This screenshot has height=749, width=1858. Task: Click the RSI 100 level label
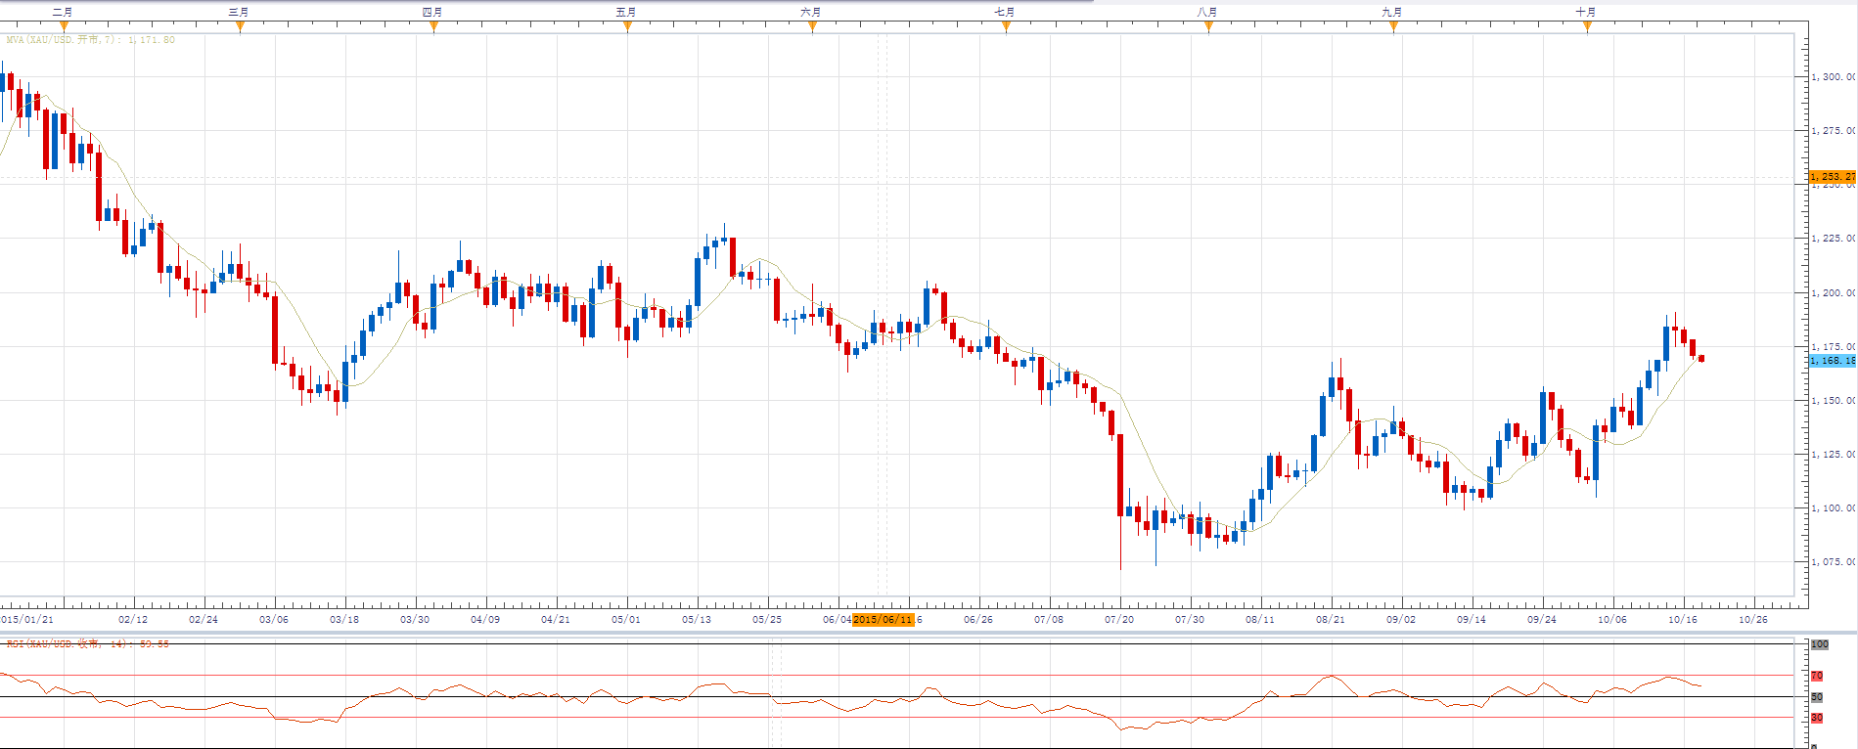pos(1819,644)
